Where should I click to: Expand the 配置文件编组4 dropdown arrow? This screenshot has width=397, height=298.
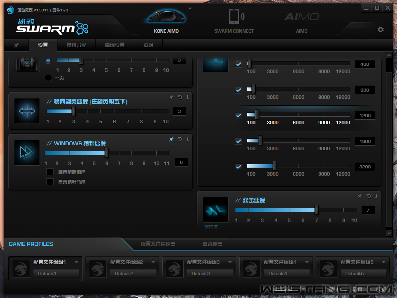click(x=307, y=262)
